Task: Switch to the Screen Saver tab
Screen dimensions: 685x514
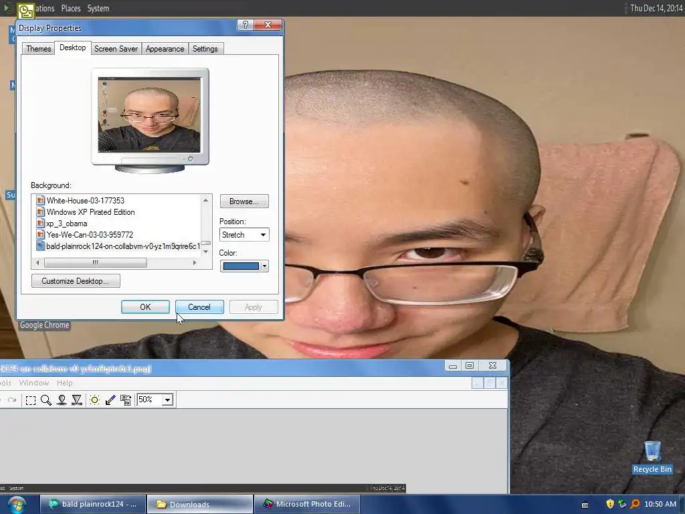Action: click(x=116, y=49)
